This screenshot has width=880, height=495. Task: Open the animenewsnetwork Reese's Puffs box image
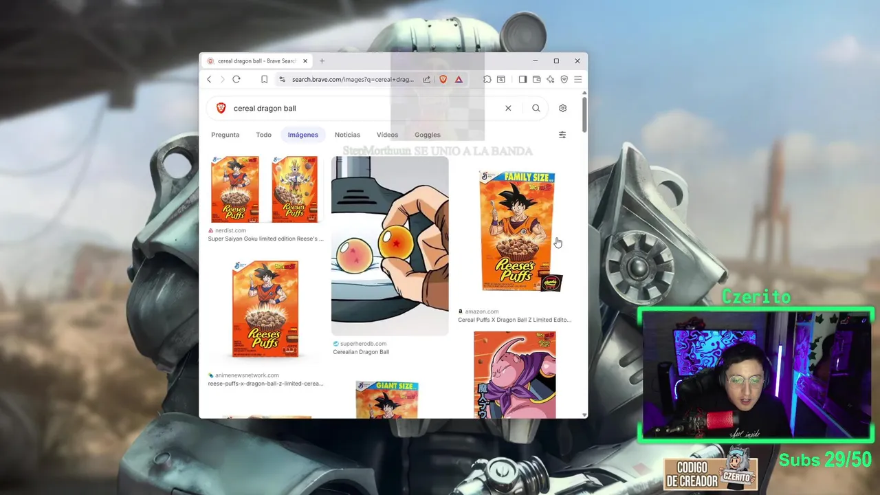(265, 309)
